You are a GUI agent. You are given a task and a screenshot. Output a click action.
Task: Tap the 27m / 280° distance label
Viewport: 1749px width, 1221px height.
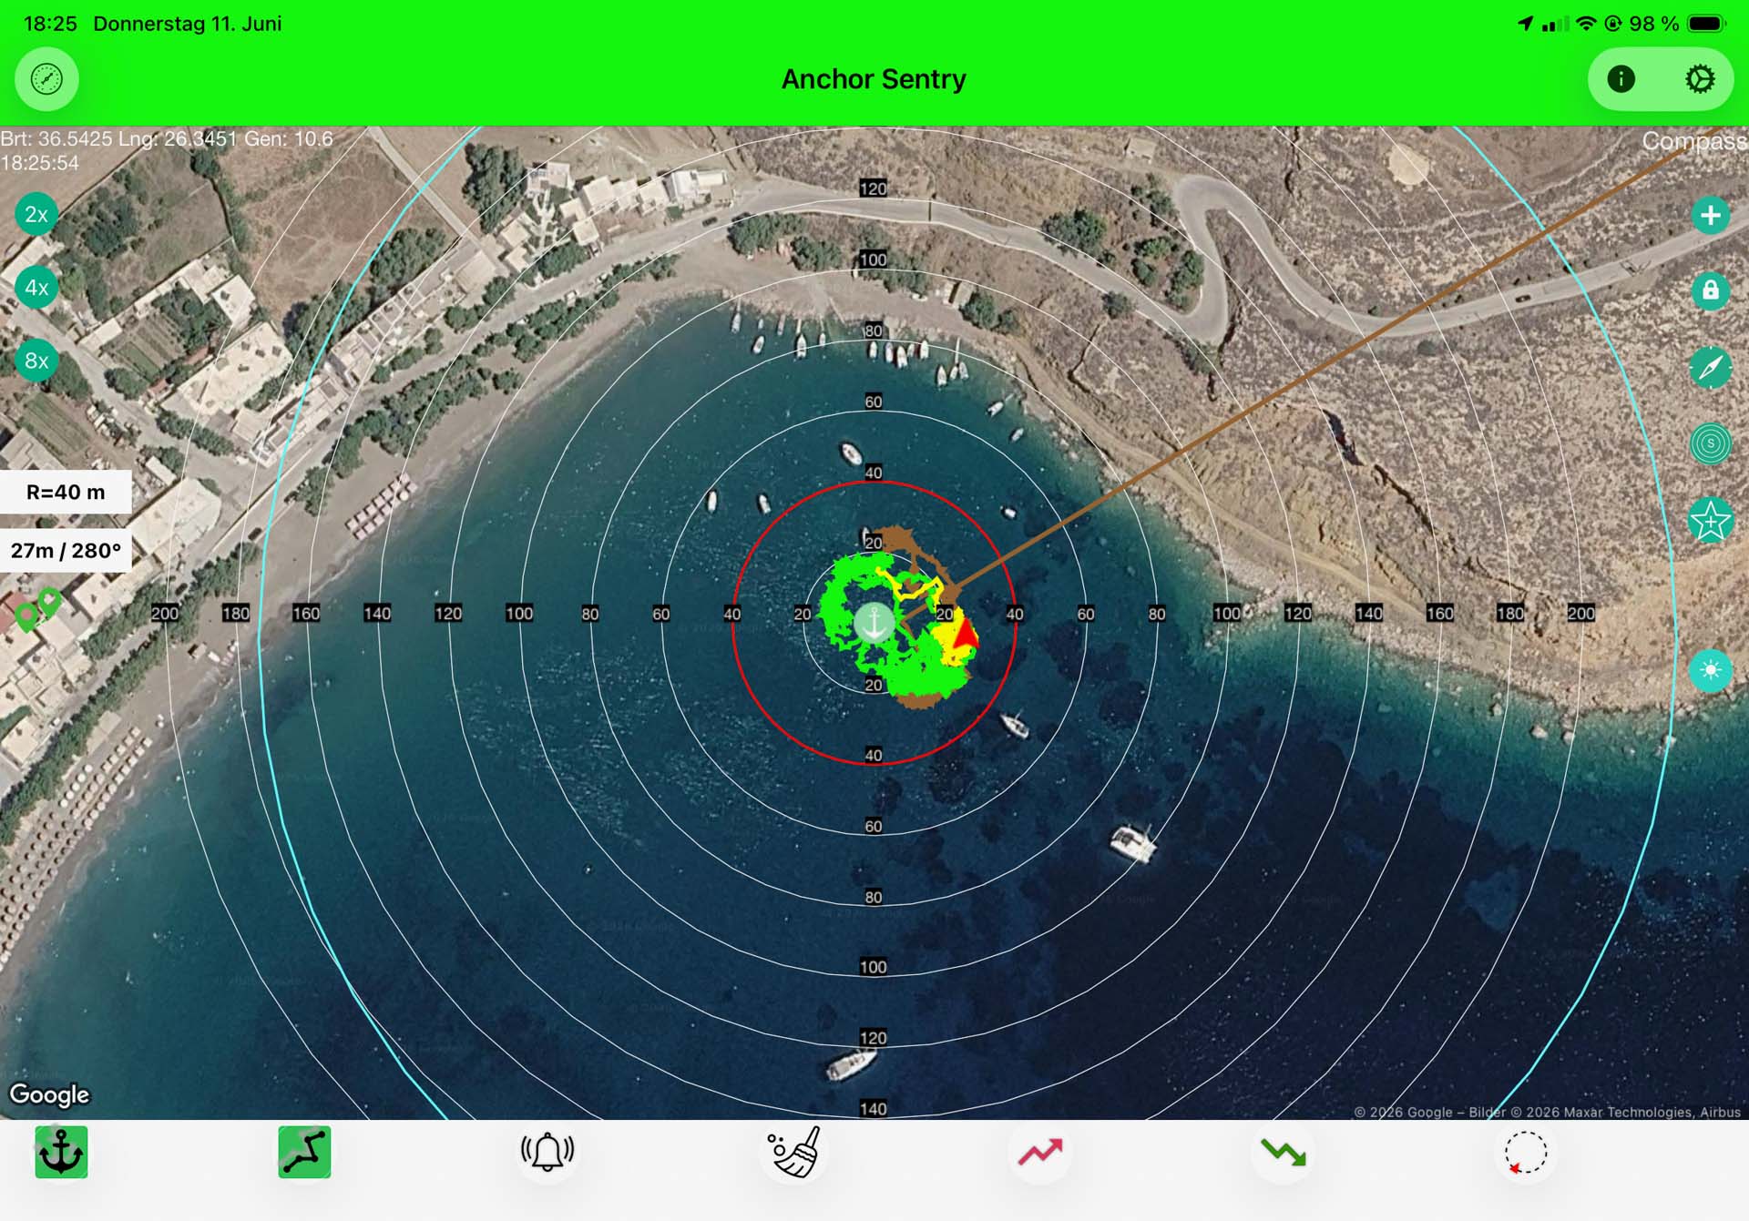point(66,551)
